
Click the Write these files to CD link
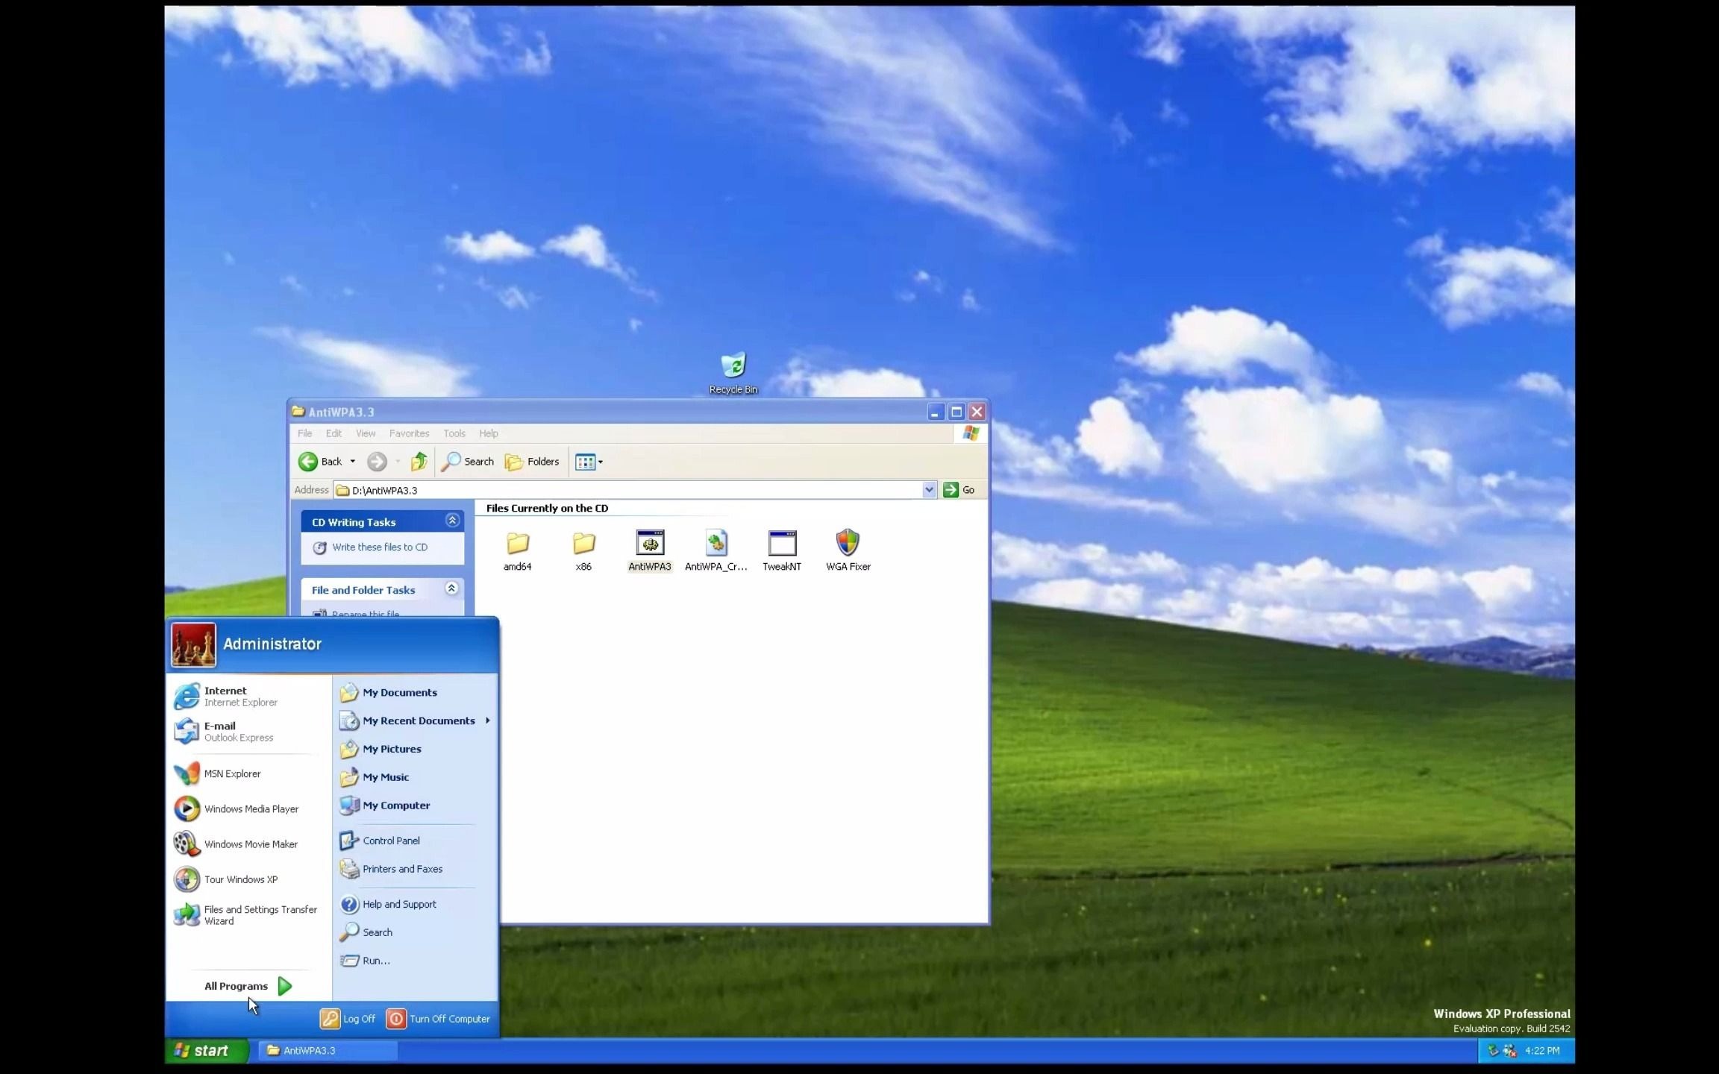tap(381, 547)
